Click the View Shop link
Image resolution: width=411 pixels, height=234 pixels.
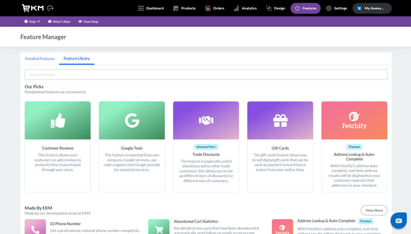pos(88,22)
